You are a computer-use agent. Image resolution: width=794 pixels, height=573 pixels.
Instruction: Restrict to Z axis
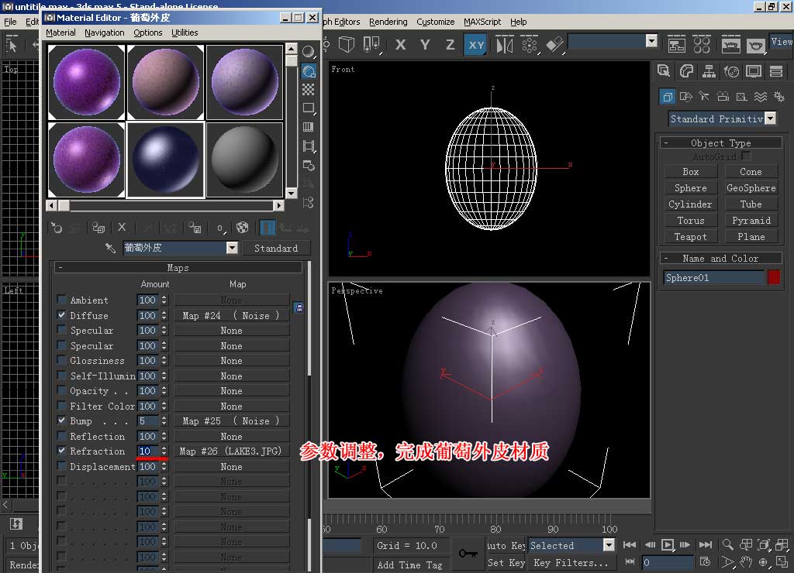coord(450,45)
